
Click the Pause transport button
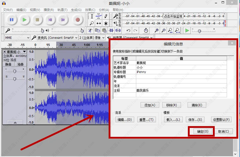(12, 20)
